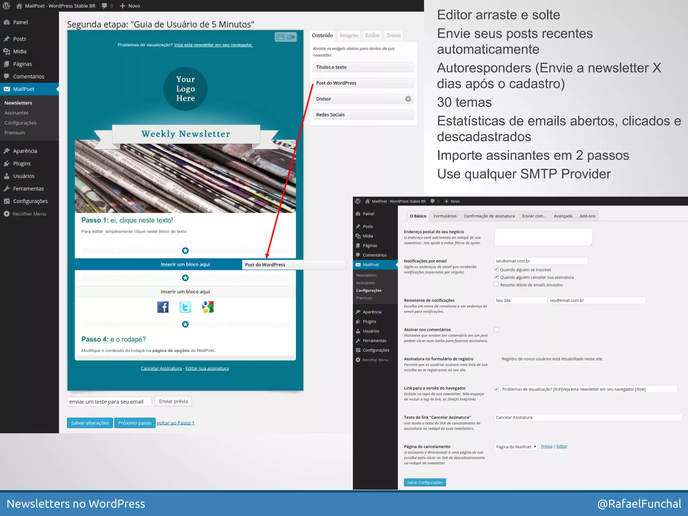Screen dimensions: 688x516
Task: Switch to the Conteúdo tab
Action: click(322, 35)
